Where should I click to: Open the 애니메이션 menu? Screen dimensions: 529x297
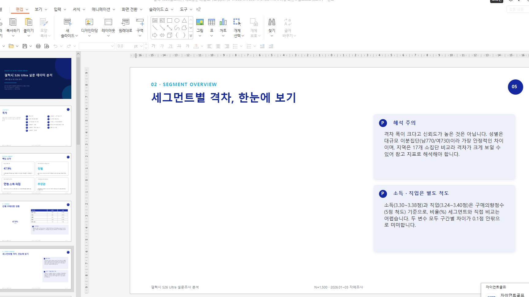coord(101,9)
